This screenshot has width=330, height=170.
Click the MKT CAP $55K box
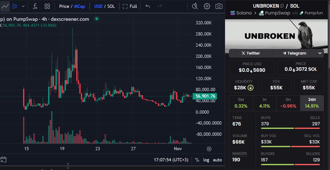309,85
